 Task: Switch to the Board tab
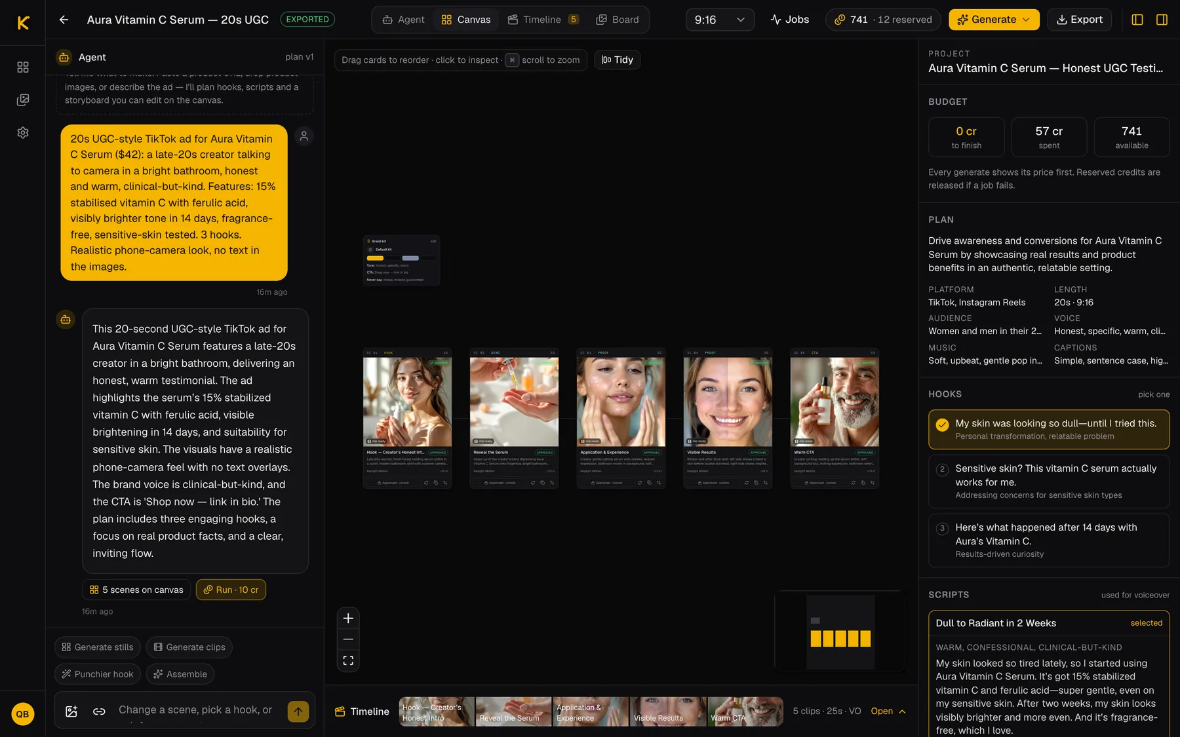(x=618, y=20)
